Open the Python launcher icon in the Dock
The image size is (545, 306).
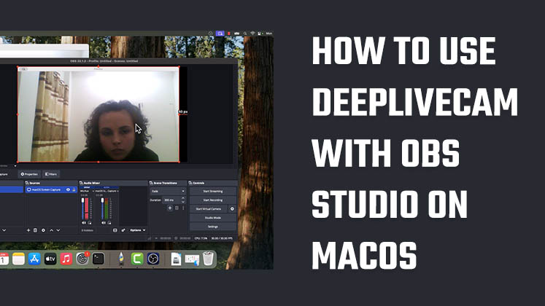(121, 259)
